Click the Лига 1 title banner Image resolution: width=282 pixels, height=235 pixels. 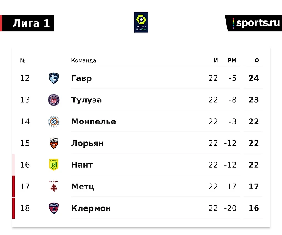point(28,23)
